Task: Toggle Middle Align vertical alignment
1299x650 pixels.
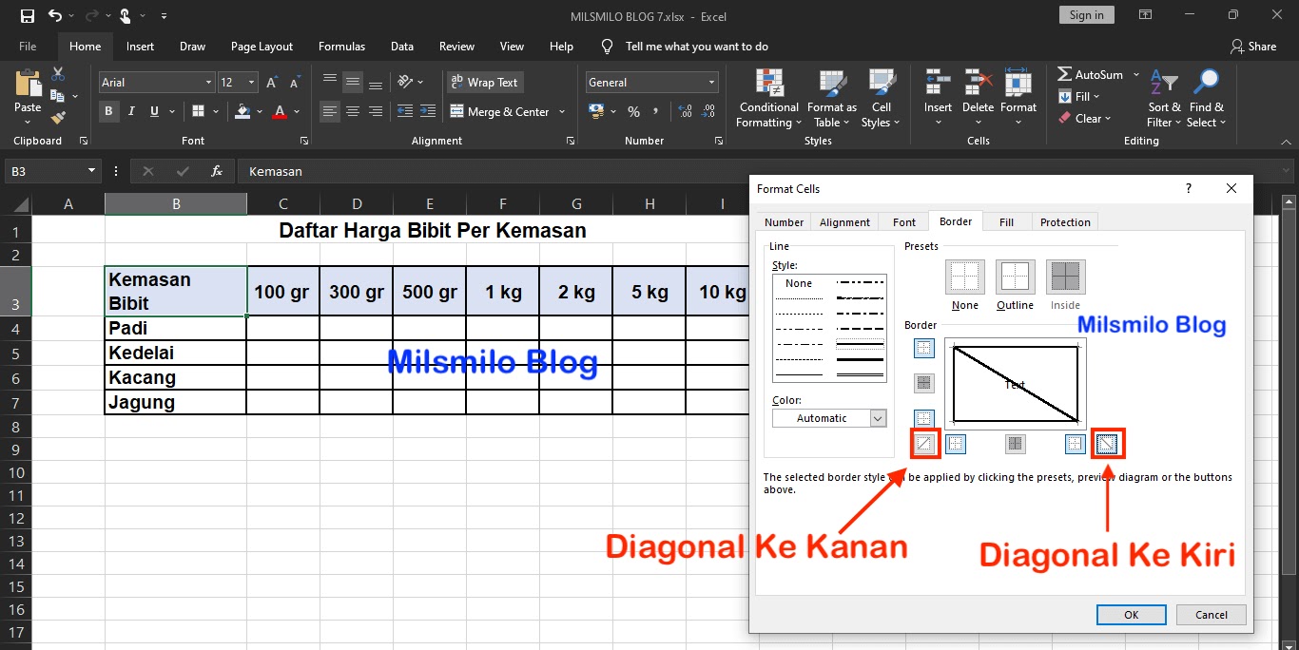Action: pos(353,82)
